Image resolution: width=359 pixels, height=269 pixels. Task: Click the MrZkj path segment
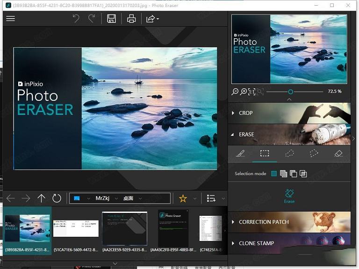tap(102, 198)
